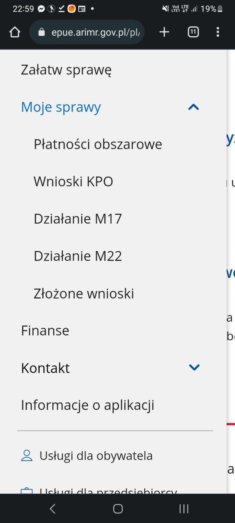Tap the browser home icon
This screenshot has width=235, height=523.
pyautogui.click(x=15, y=32)
